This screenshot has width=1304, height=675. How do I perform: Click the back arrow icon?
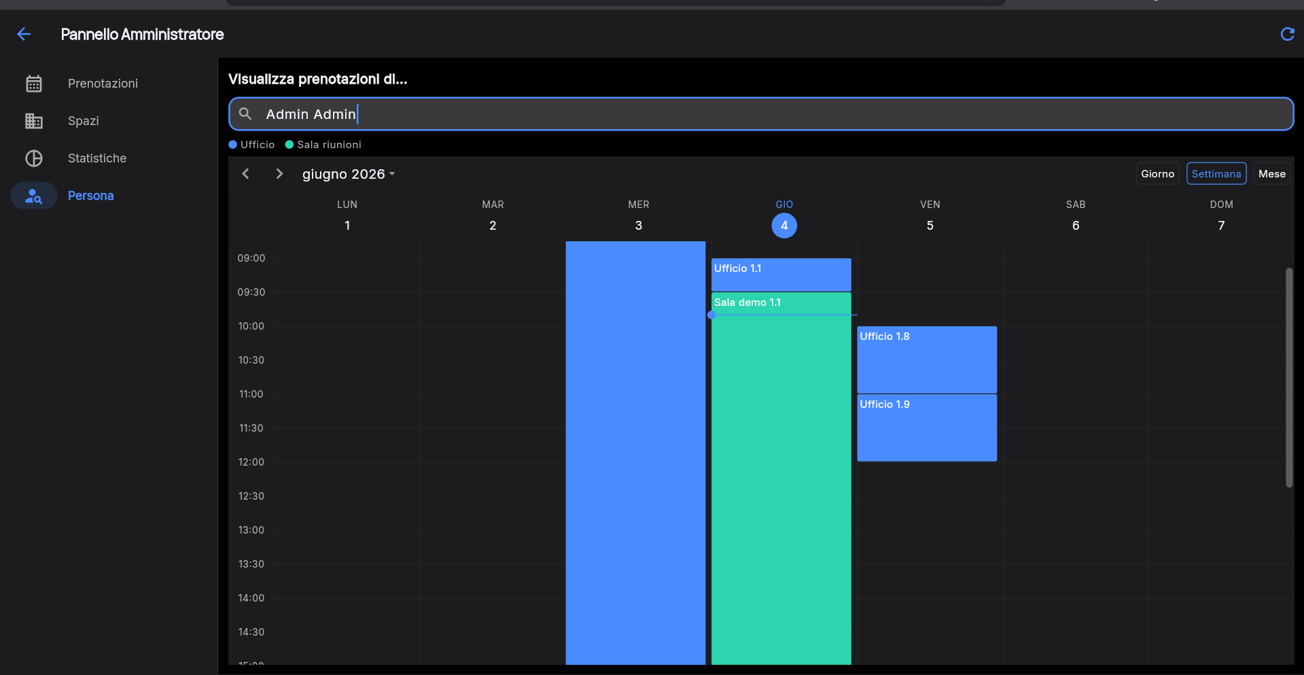(24, 34)
